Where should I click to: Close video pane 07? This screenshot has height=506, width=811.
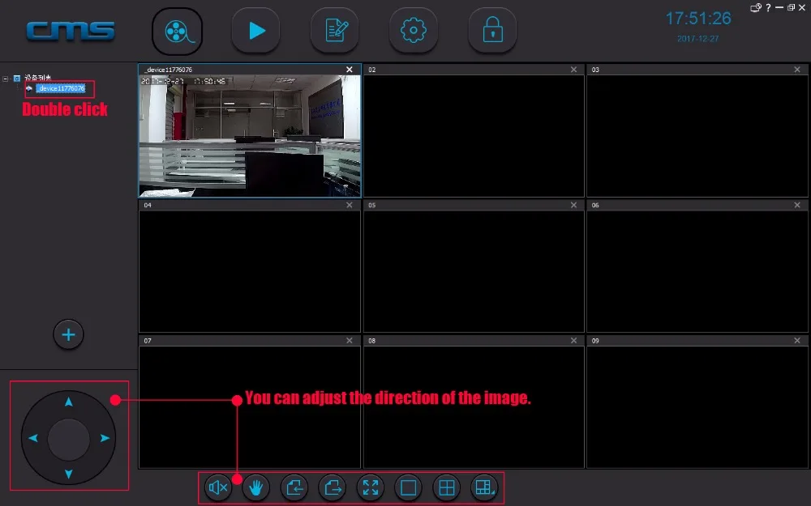click(x=350, y=341)
